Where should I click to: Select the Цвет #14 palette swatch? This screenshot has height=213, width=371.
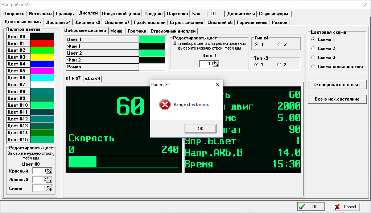click(x=42, y=133)
